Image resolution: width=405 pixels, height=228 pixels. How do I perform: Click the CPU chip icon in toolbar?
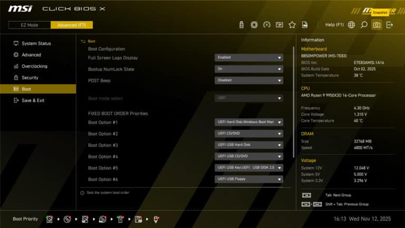point(254,25)
